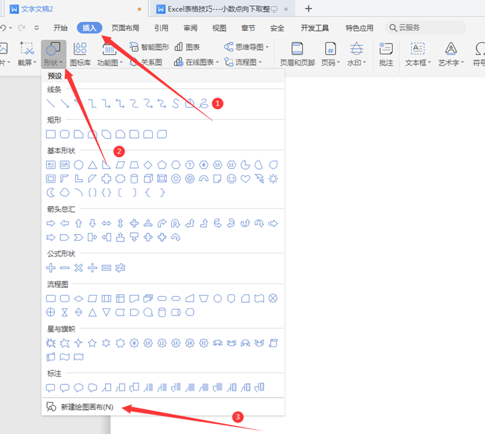
Task: Select the rectangular callout shape
Action: click(x=50, y=387)
